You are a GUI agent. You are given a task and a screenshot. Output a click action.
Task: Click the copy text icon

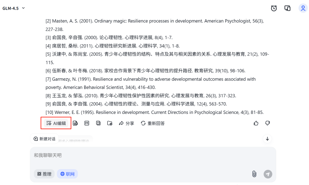click(98, 123)
